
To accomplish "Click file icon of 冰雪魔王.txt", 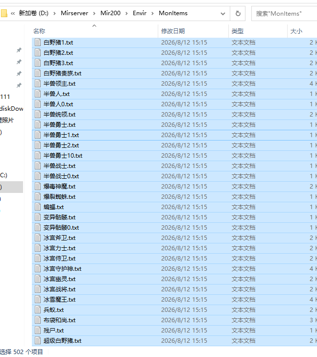I will click(x=38, y=299).
